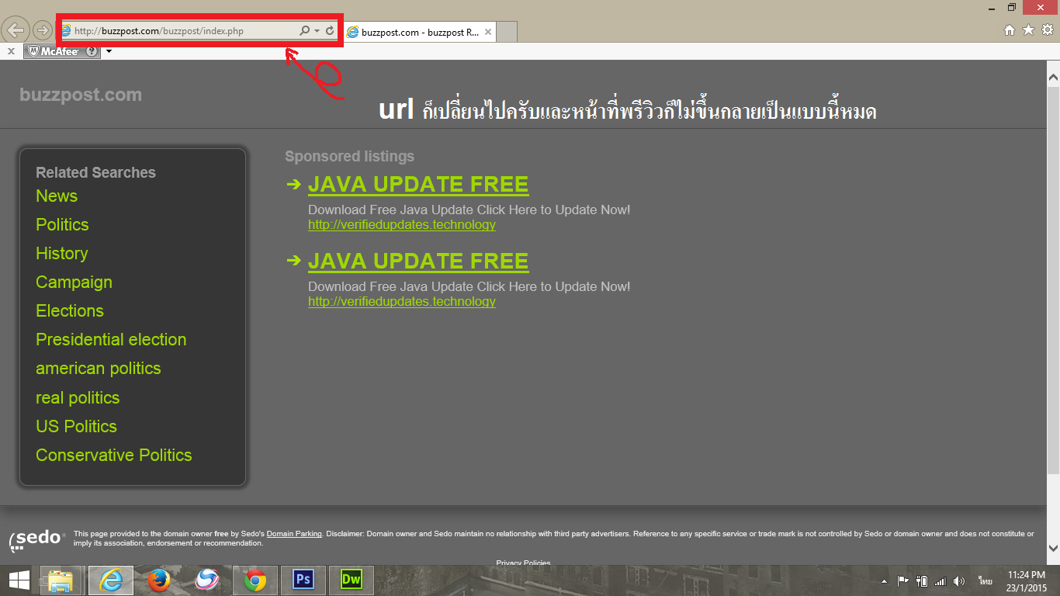
Task: Click the Refresh icon in address bar
Action: click(330, 31)
